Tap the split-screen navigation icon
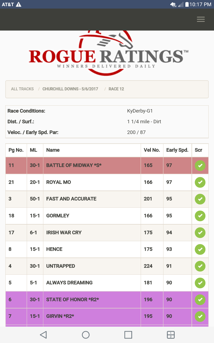 [171, 335]
